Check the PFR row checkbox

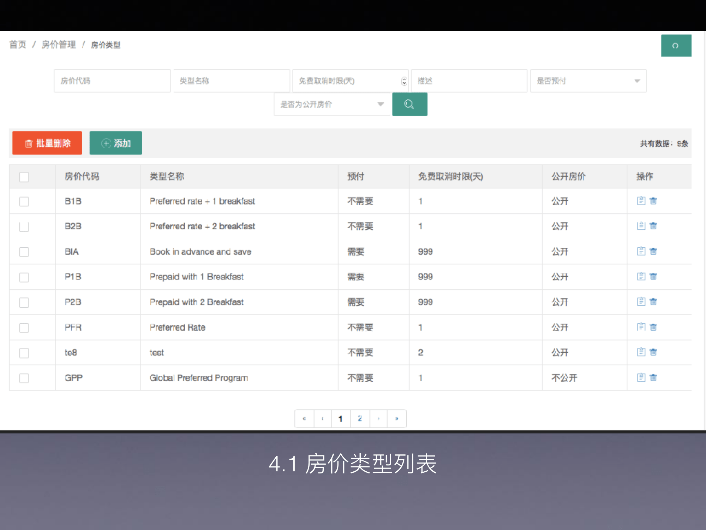pyautogui.click(x=24, y=328)
